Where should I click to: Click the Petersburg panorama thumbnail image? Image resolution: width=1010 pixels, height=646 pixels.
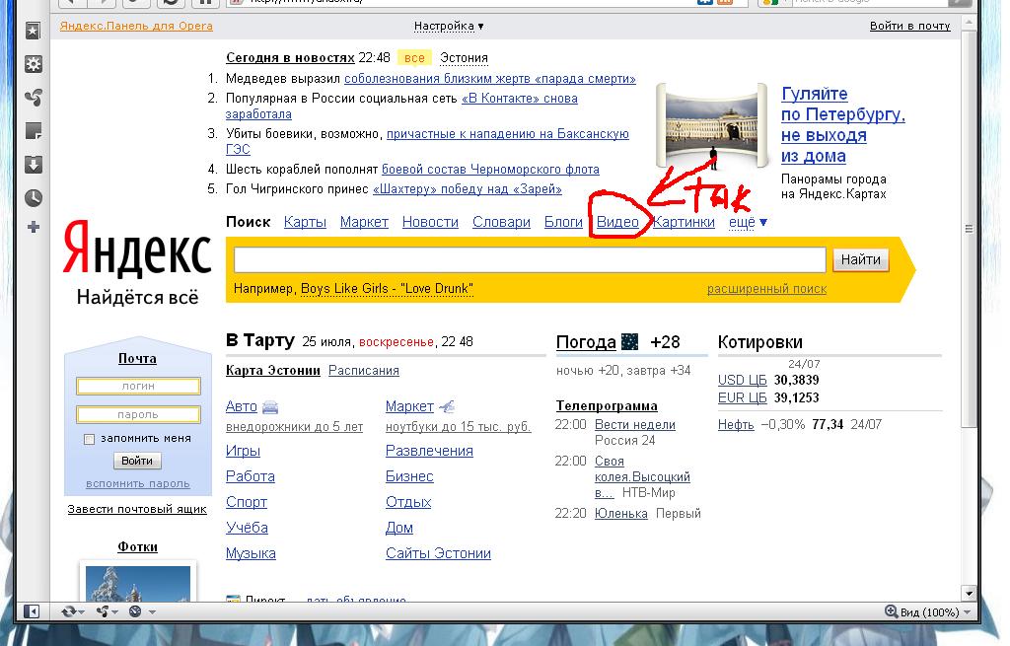click(711, 127)
